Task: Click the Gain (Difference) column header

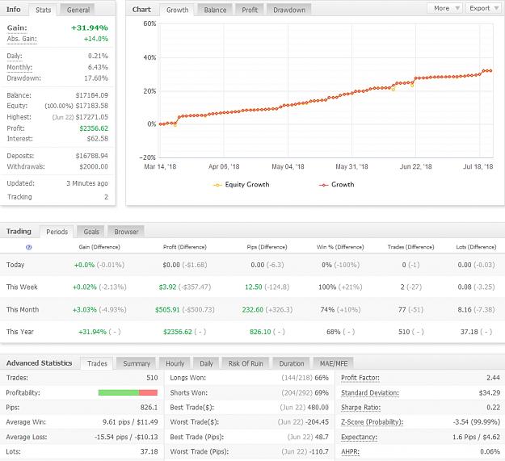Action: (x=99, y=247)
